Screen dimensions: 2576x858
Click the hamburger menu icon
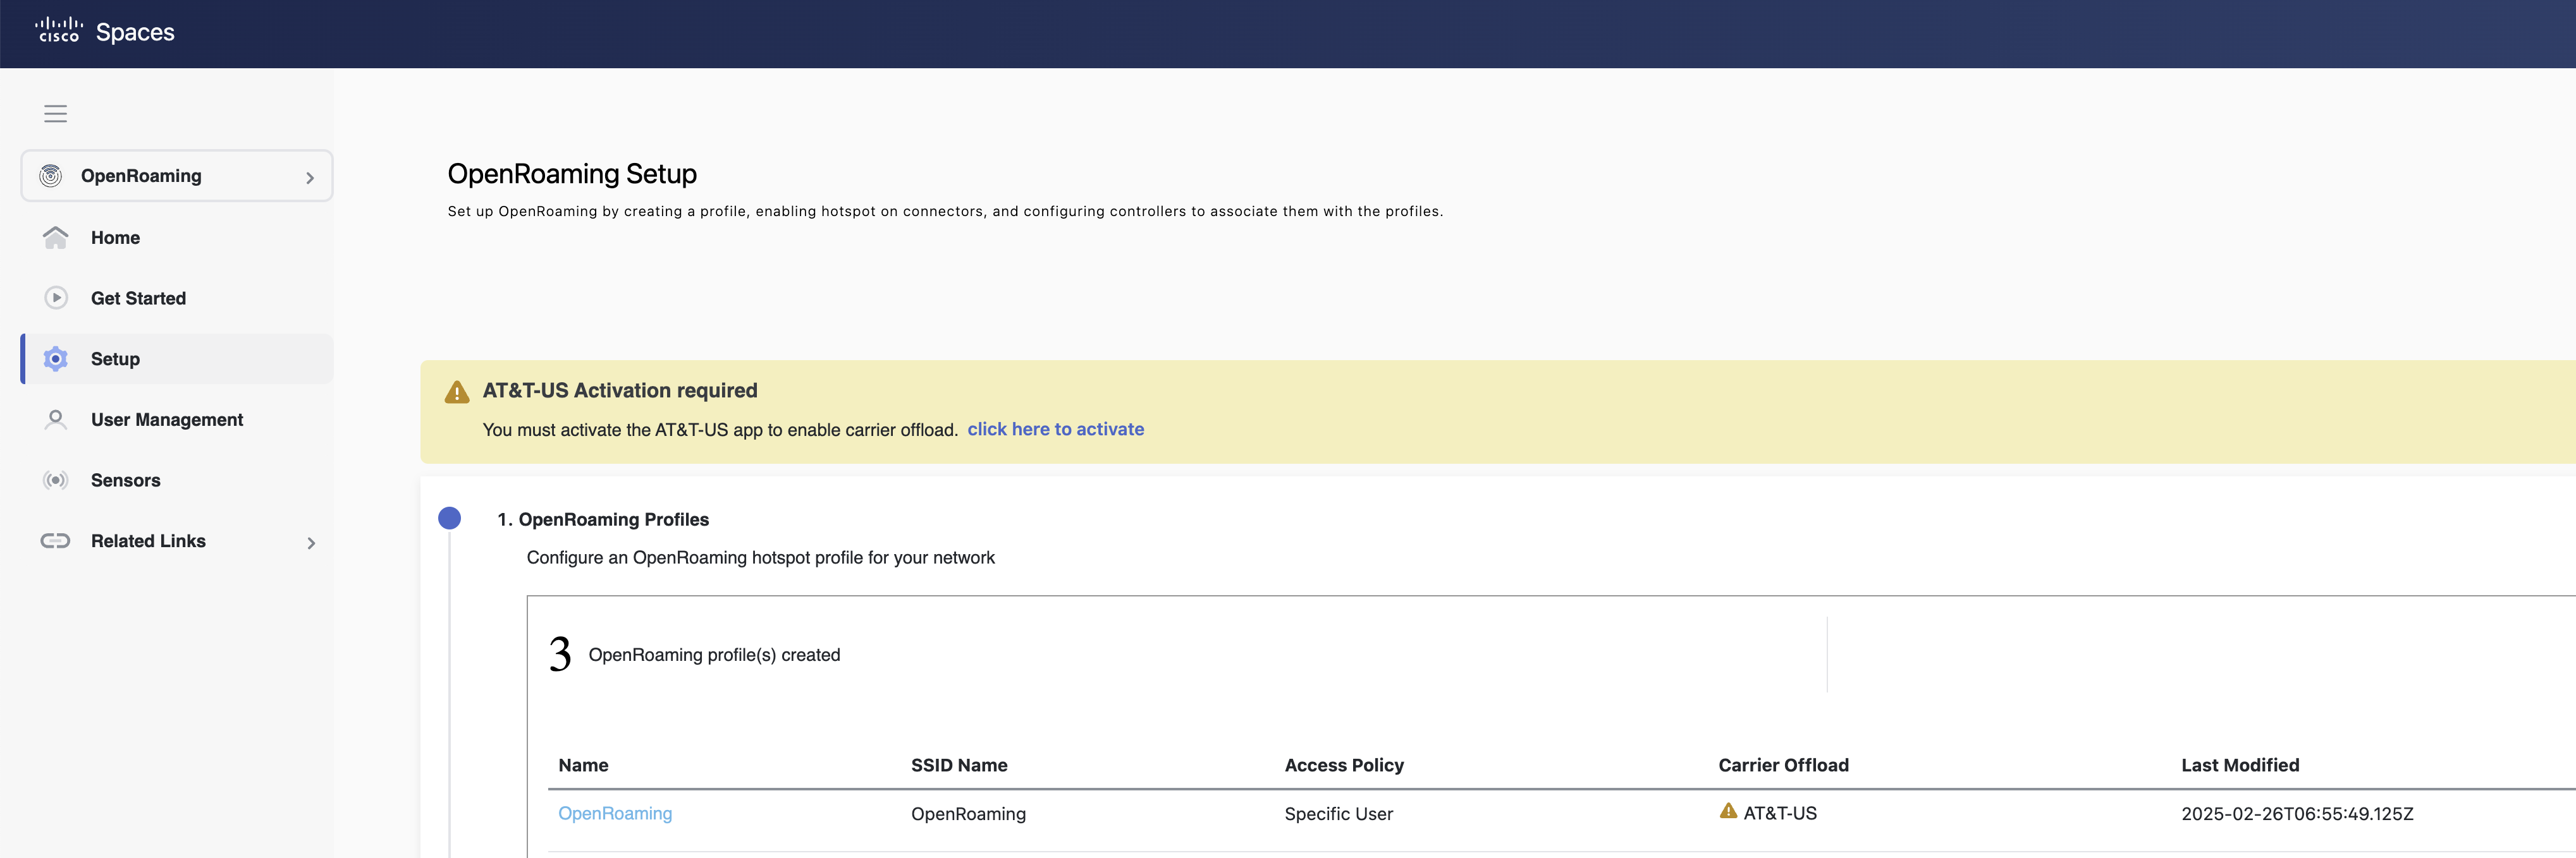[x=55, y=114]
